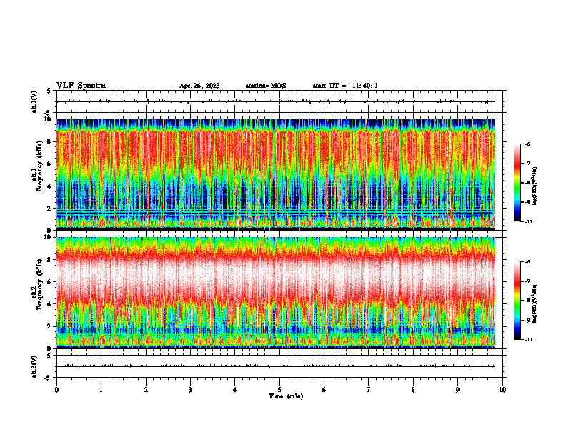Click the 'VLF Spectra' title text
This screenshot has height=437, width=566.
tap(81, 86)
